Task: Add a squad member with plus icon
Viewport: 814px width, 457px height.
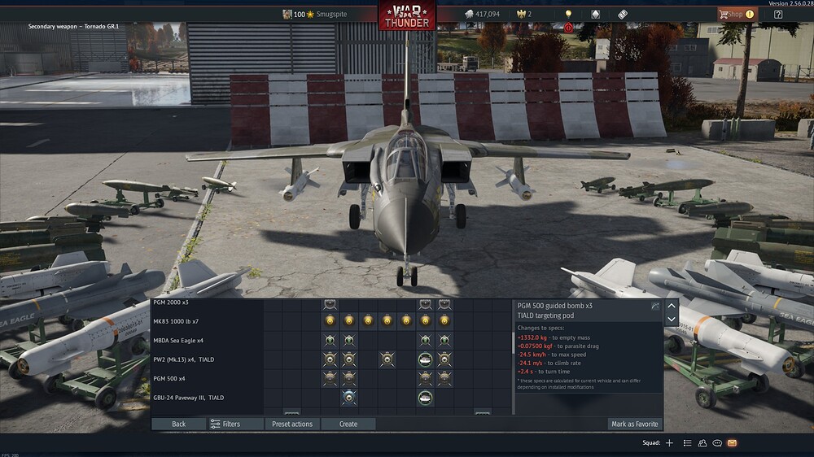Action: tap(670, 443)
